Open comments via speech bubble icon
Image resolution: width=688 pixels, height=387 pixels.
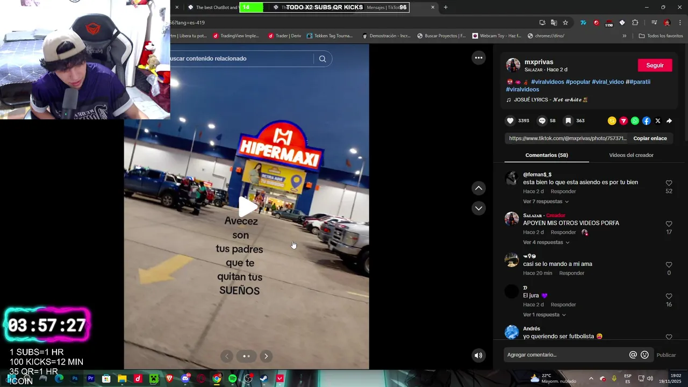point(542,121)
